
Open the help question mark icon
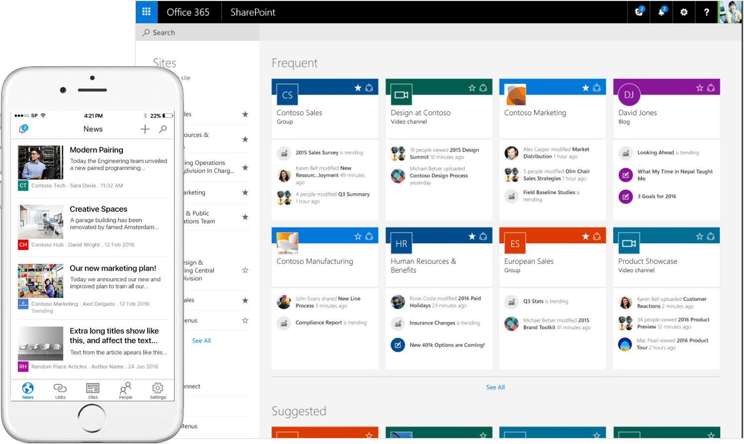[x=706, y=12]
